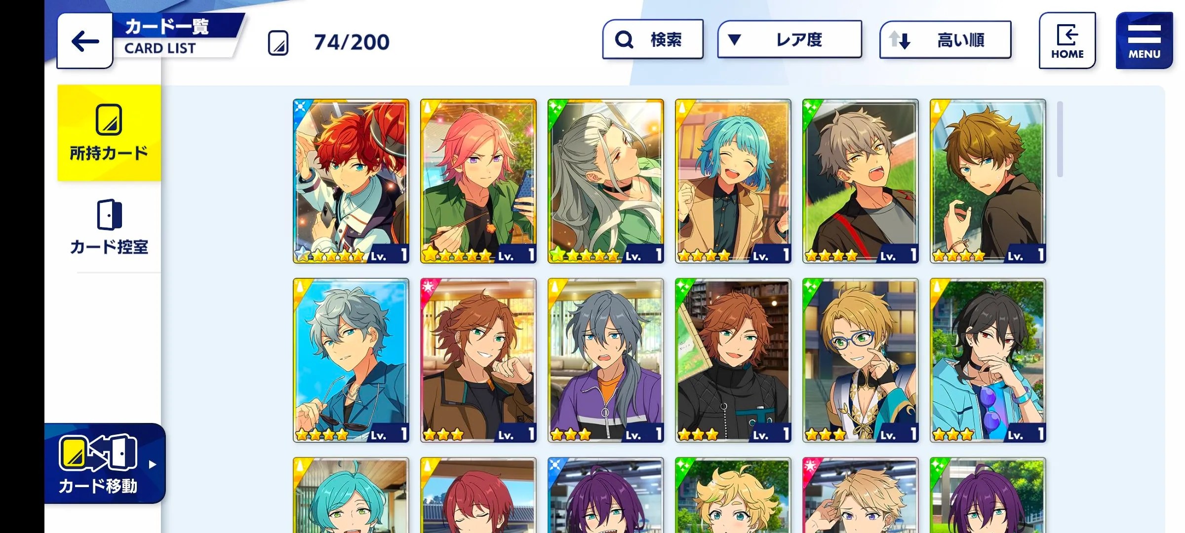
Task: Select the blonde boy with blue glasses card
Action: [x=861, y=360]
